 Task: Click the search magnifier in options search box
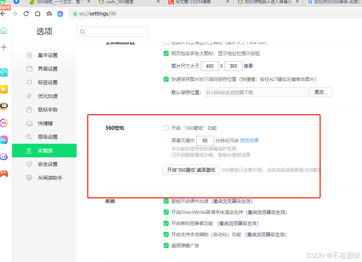(82, 32)
